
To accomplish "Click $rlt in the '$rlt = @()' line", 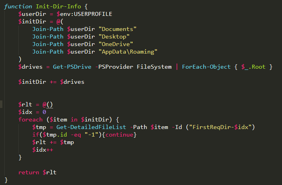I will (25, 104).
